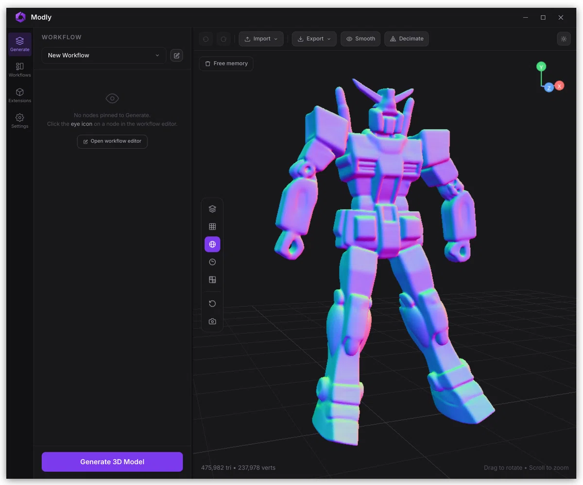The height and width of the screenshot is (485, 583).
Task: Click the triangle and vertex count text
Action: (238, 468)
